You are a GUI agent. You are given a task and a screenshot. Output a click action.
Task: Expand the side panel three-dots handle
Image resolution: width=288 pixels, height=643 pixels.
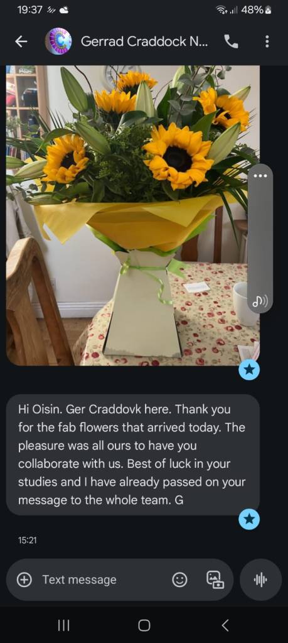[x=260, y=176]
